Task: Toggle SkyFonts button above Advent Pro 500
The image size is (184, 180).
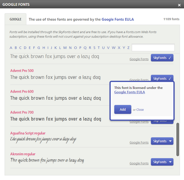Action: click(162, 58)
